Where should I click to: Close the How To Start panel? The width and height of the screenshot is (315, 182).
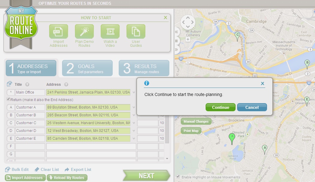coord(165,17)
